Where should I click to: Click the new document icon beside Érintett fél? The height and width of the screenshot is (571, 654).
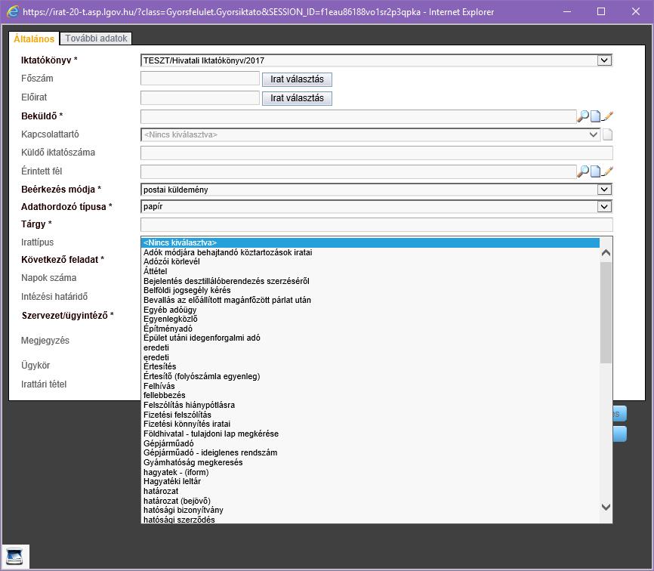click(595, 171)
